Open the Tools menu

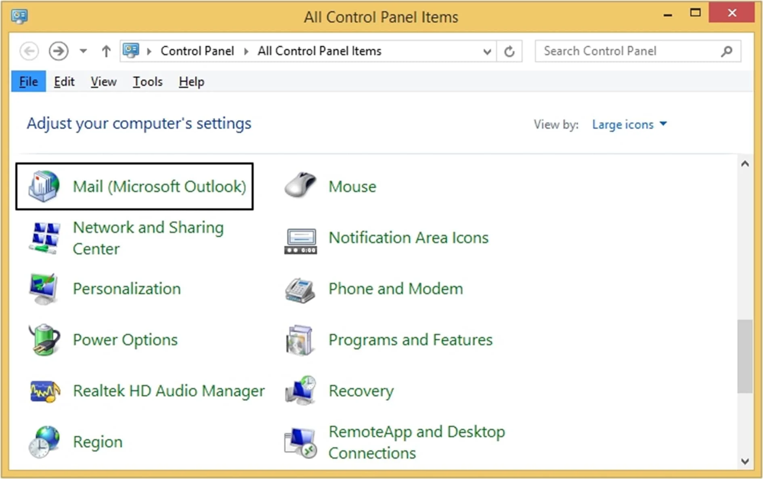tap(148, 81)
